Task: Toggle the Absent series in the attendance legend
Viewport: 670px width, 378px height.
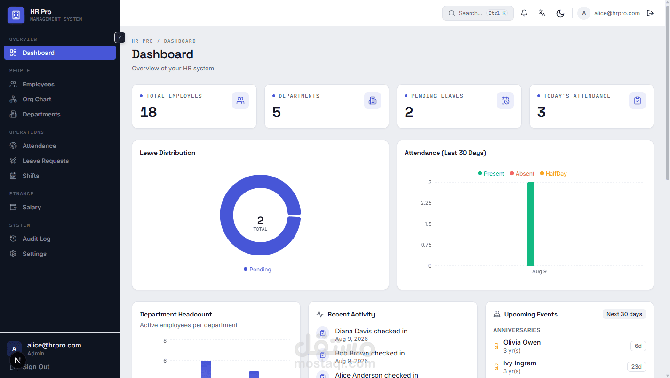Action: coord(522,174)
